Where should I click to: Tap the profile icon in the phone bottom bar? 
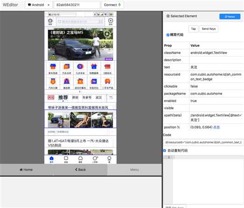[109, 158]
